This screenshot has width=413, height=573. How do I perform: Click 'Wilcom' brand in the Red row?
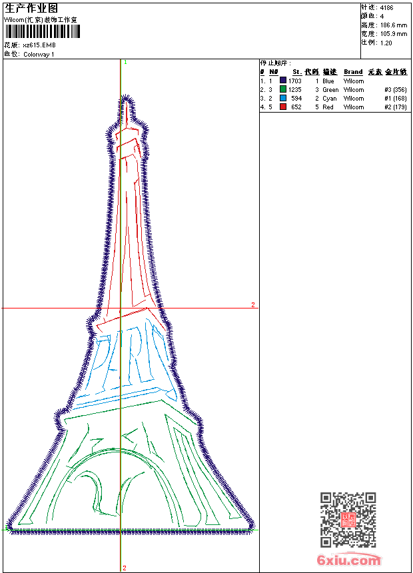click(354, 107)
